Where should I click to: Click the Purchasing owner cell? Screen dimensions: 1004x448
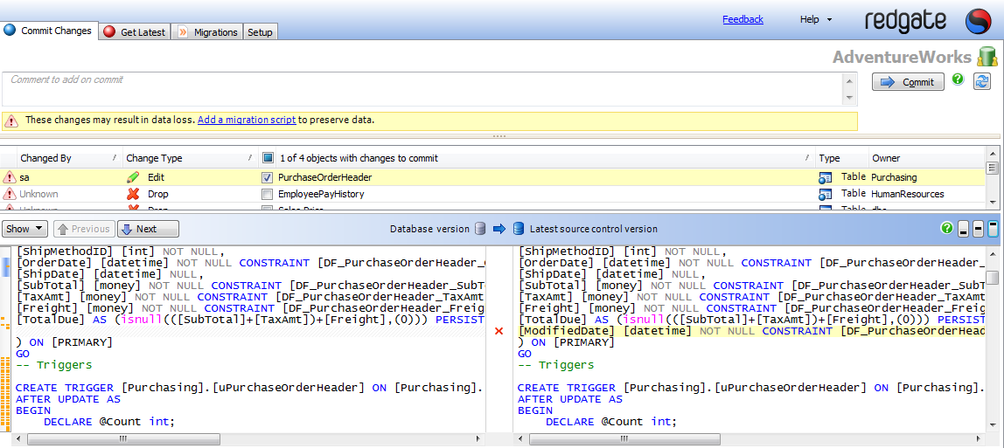click(894, 177)
